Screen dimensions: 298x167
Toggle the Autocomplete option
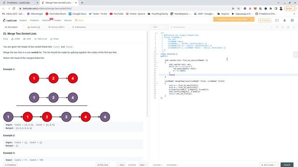point(178,27)
